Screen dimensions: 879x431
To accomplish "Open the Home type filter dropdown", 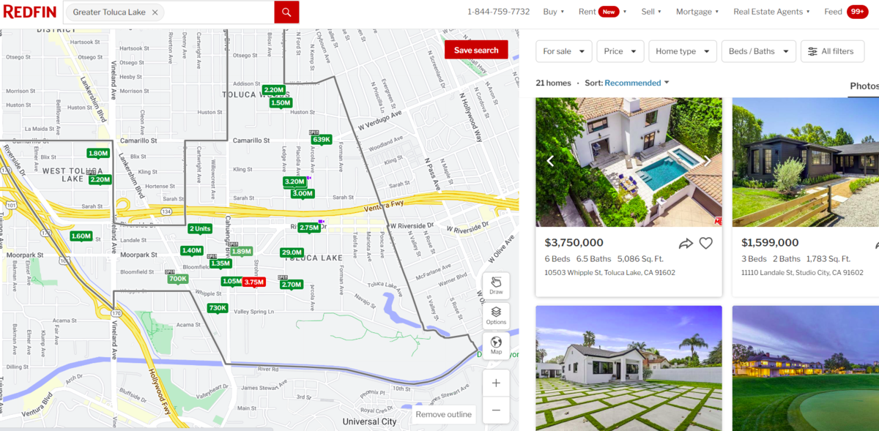I will [683, 51].
